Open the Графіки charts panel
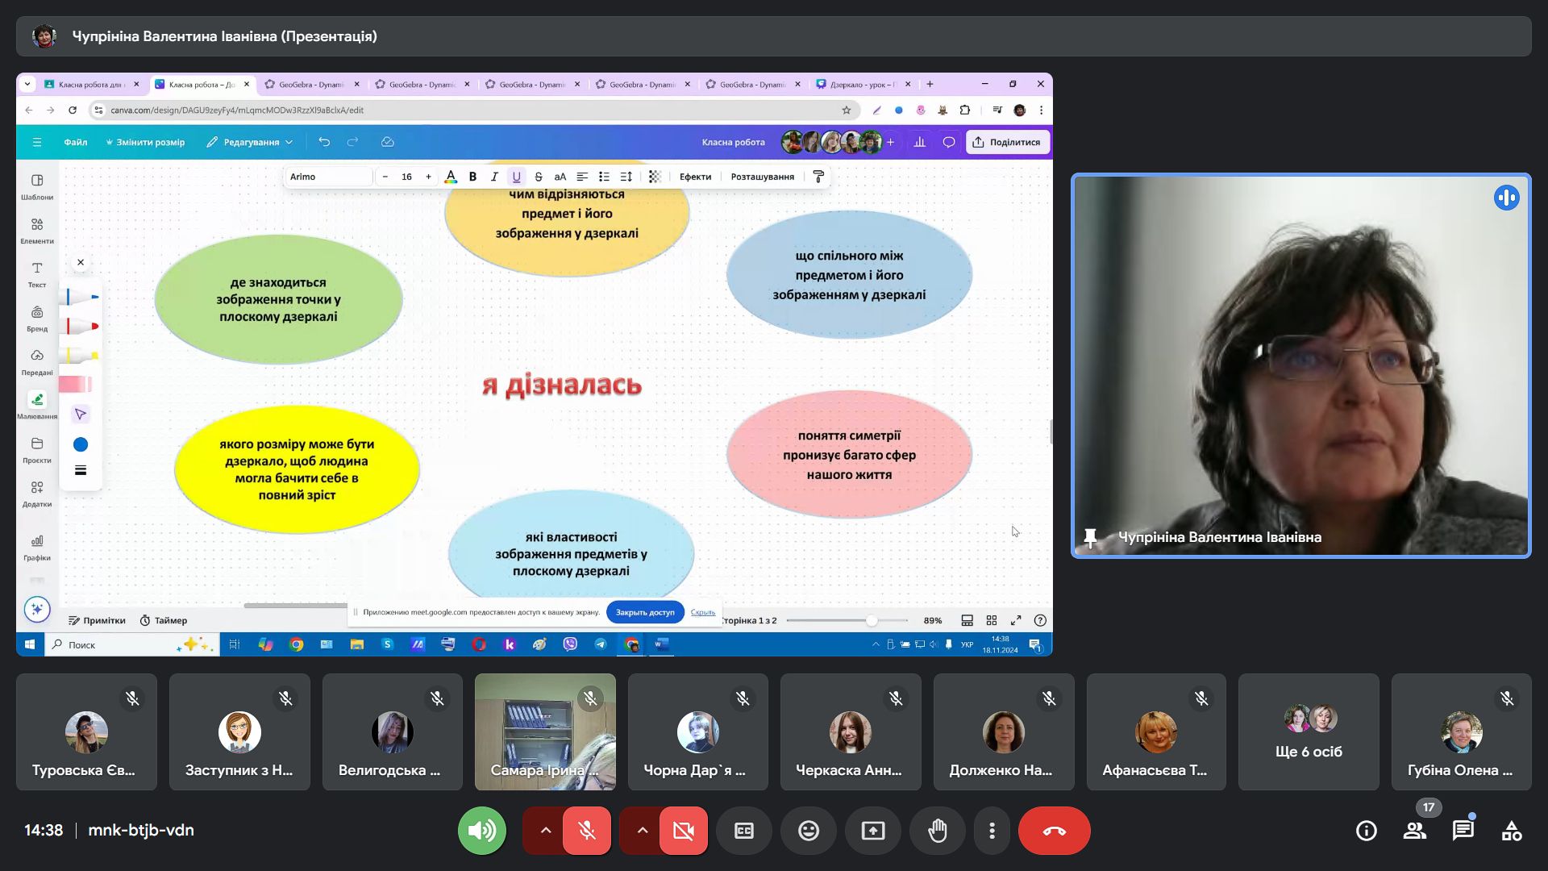This screenshot has height=871, width=1548. (x=37, y=547)
